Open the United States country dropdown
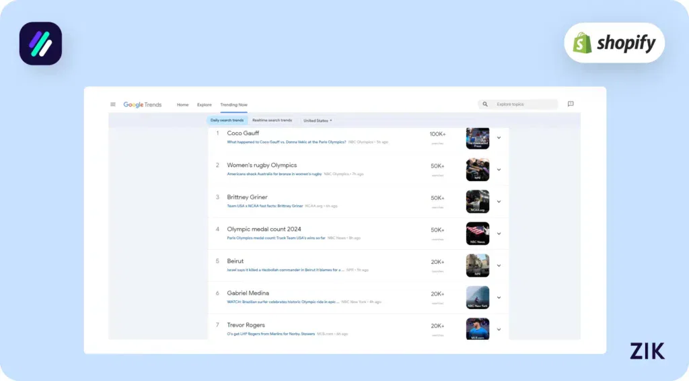This screenshot has height=381, width=689. (x=318, y=120)
